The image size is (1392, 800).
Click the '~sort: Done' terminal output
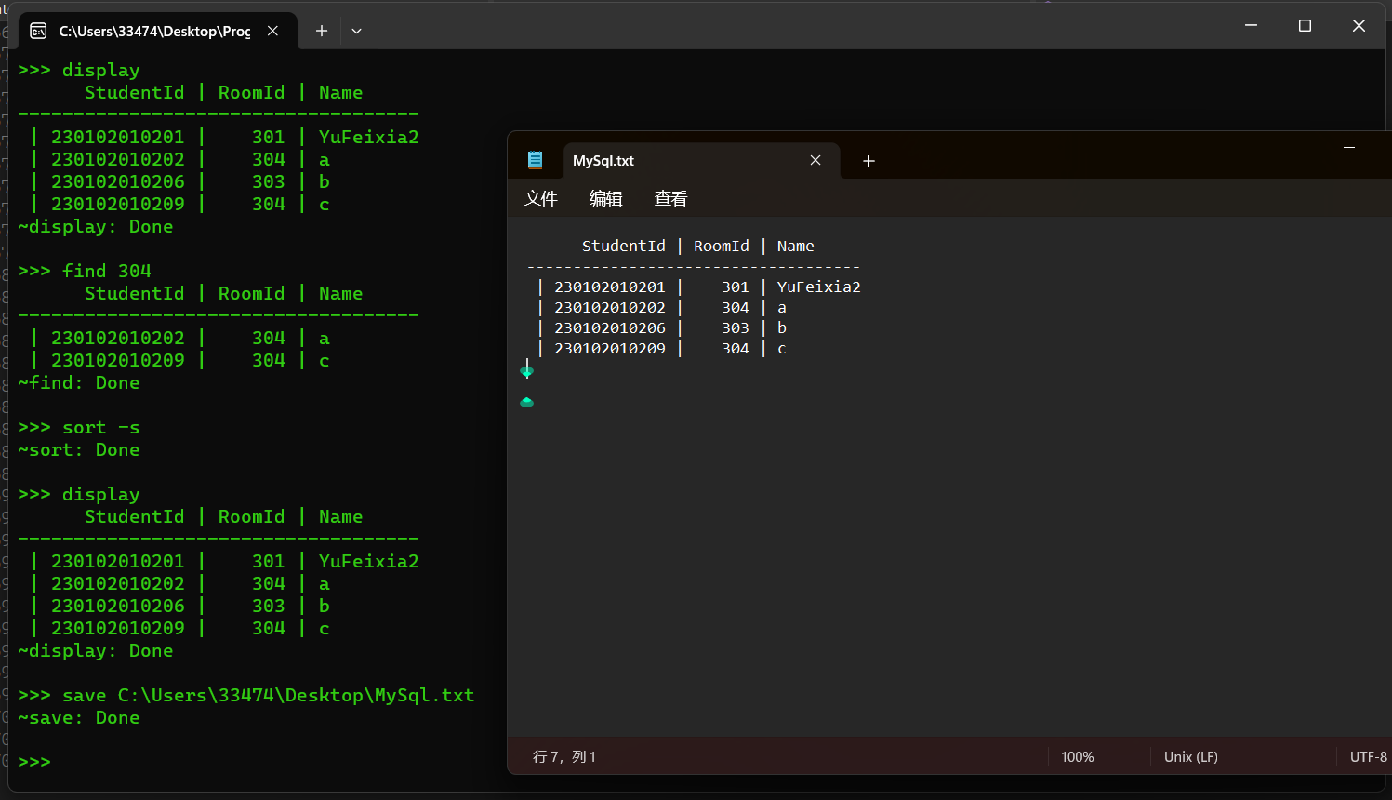tap(79, 449)
